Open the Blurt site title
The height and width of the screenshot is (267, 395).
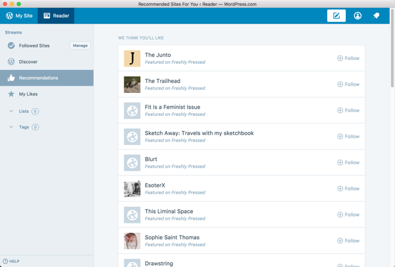pos(151,160)
